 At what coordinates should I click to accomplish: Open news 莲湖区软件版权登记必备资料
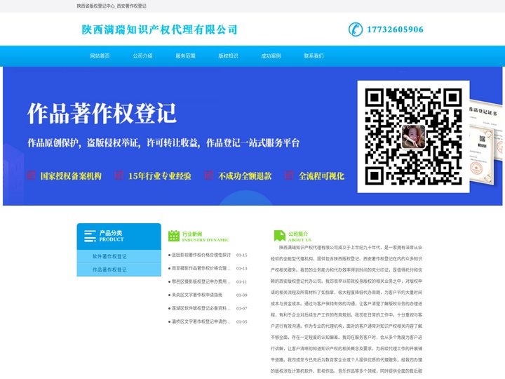click(201, 308)
